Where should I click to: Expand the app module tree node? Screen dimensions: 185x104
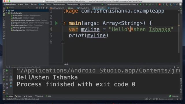point(6,11)
